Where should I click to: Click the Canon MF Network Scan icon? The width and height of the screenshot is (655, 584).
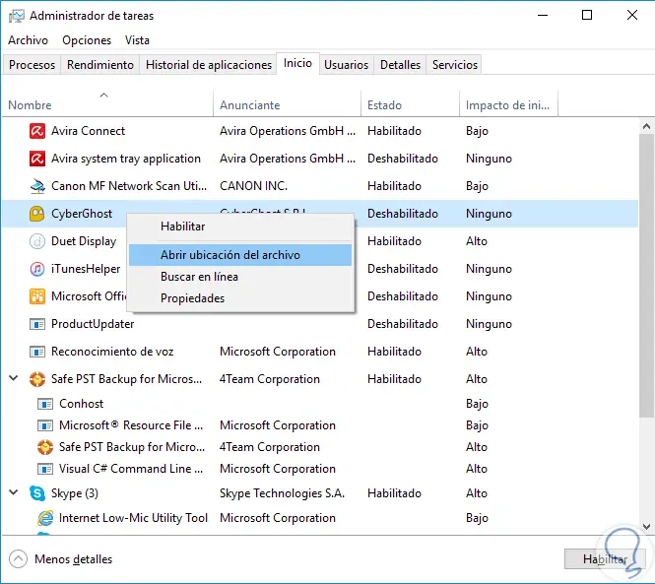[37, 186]
